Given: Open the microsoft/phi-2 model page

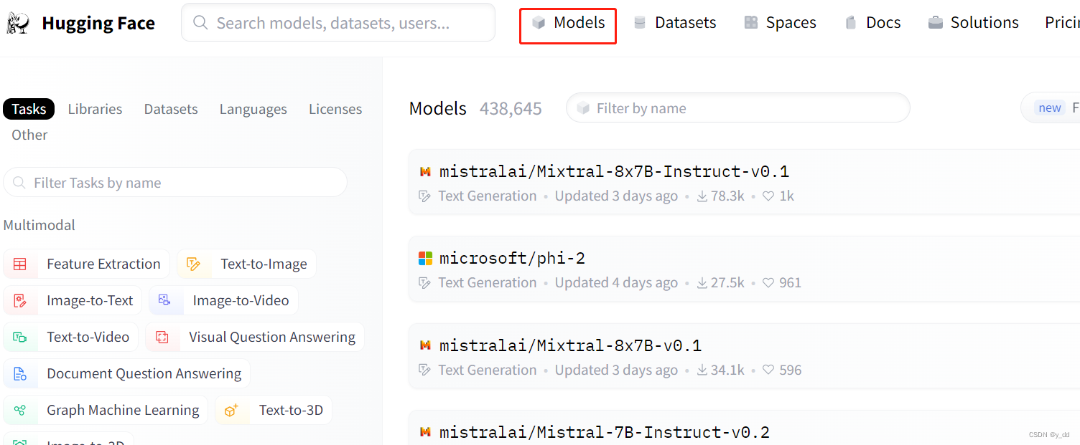Looking at the screenshot, I should coord(512,258).
